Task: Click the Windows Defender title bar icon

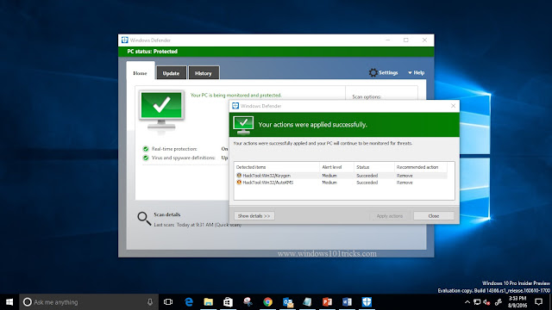Action: coord(124,40)
